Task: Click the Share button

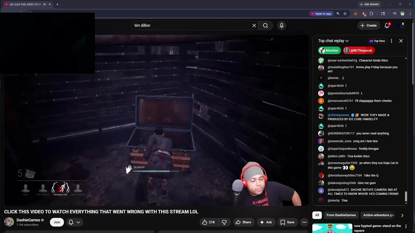Action: click(x=243, y=222)
